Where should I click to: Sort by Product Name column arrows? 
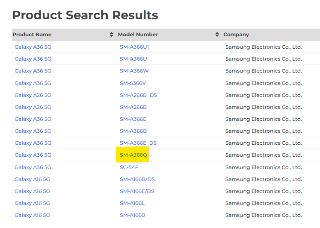click(x=111, y=35)
